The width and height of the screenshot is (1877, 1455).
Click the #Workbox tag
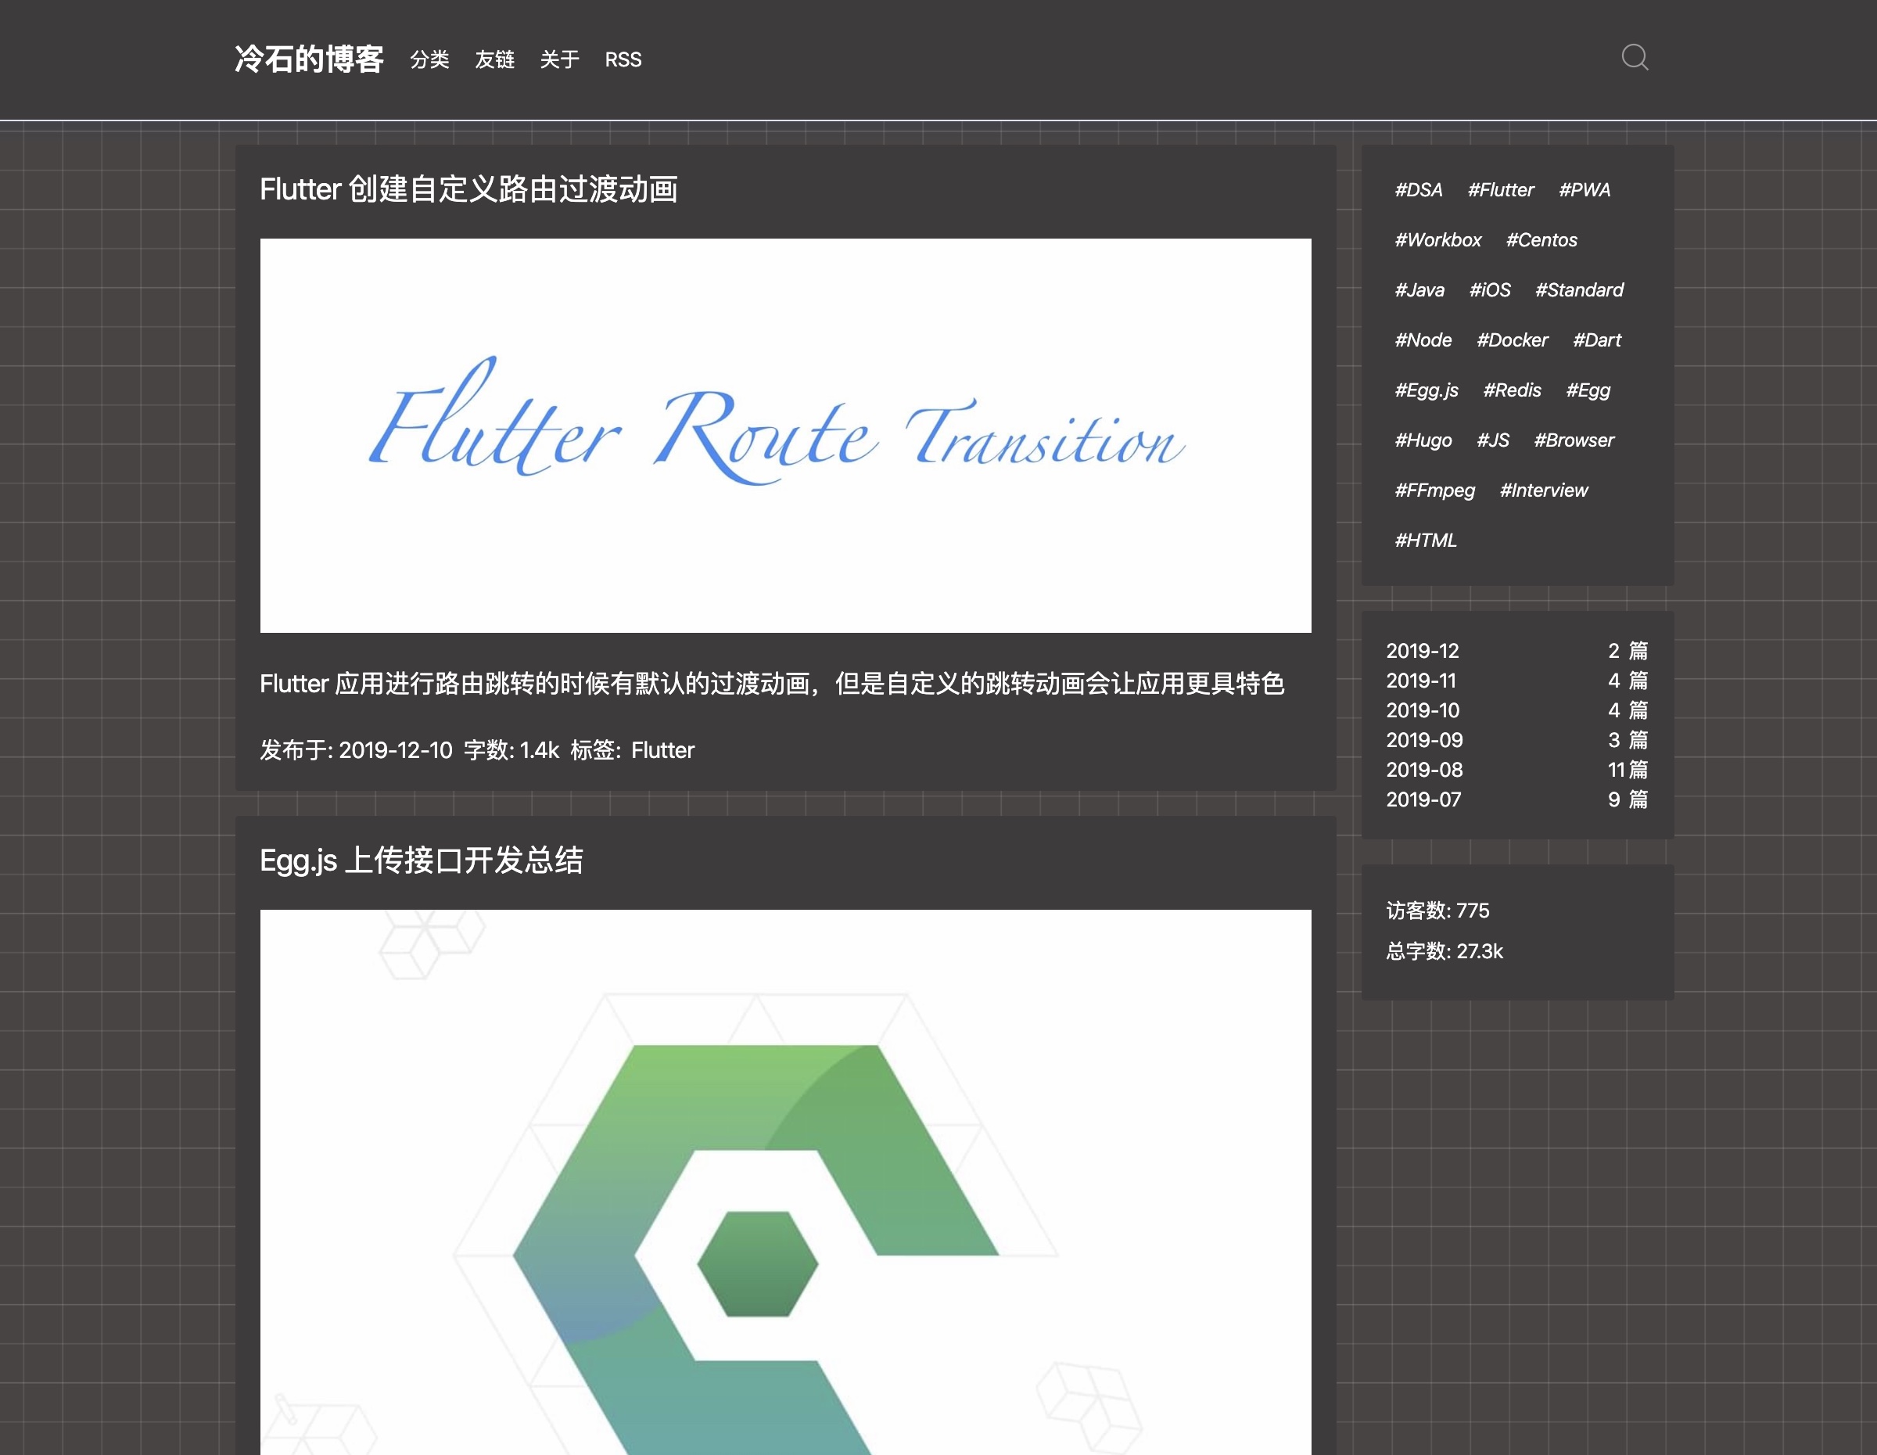point(1437,240)
